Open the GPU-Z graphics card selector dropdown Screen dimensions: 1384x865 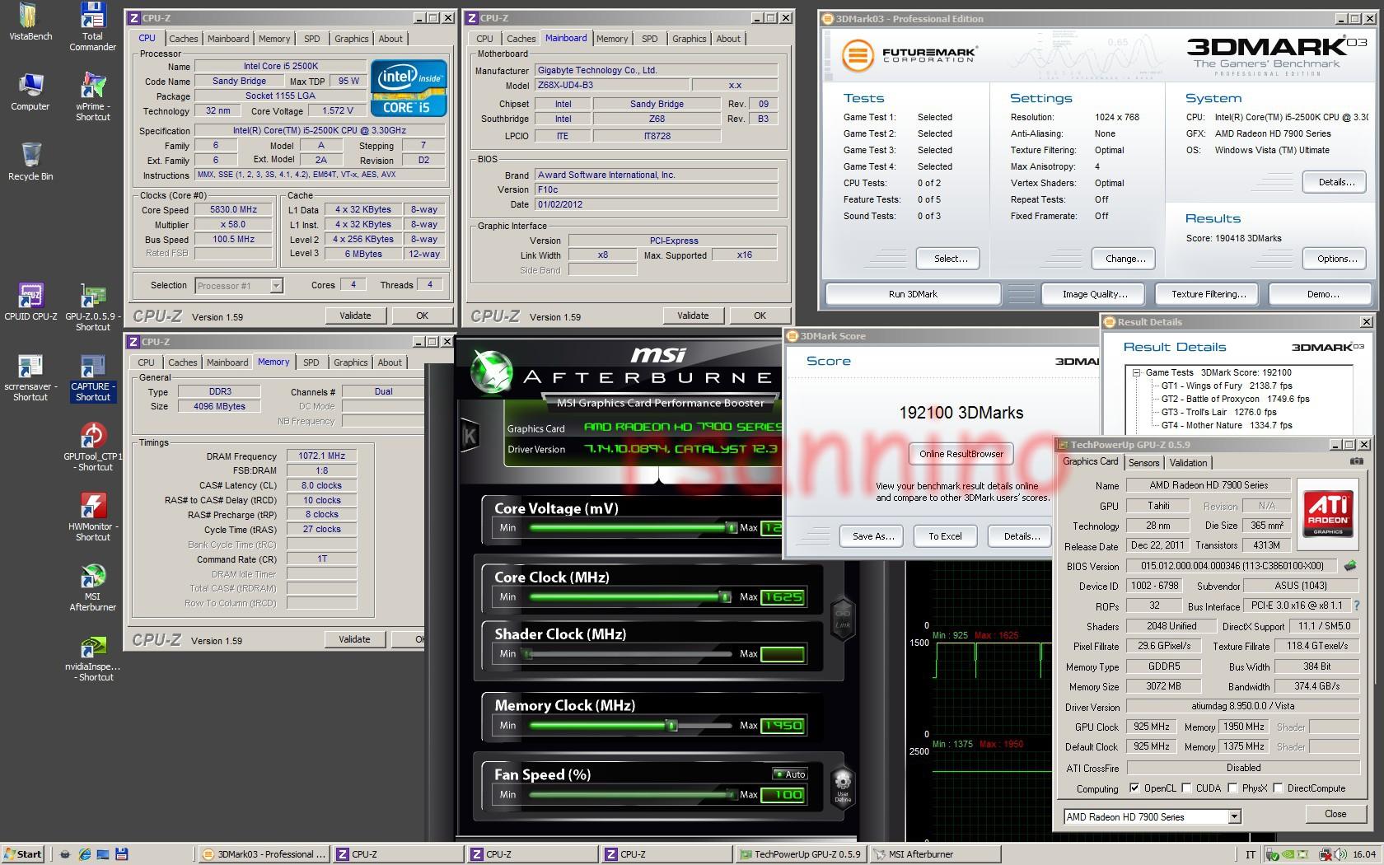point(1234,816)
